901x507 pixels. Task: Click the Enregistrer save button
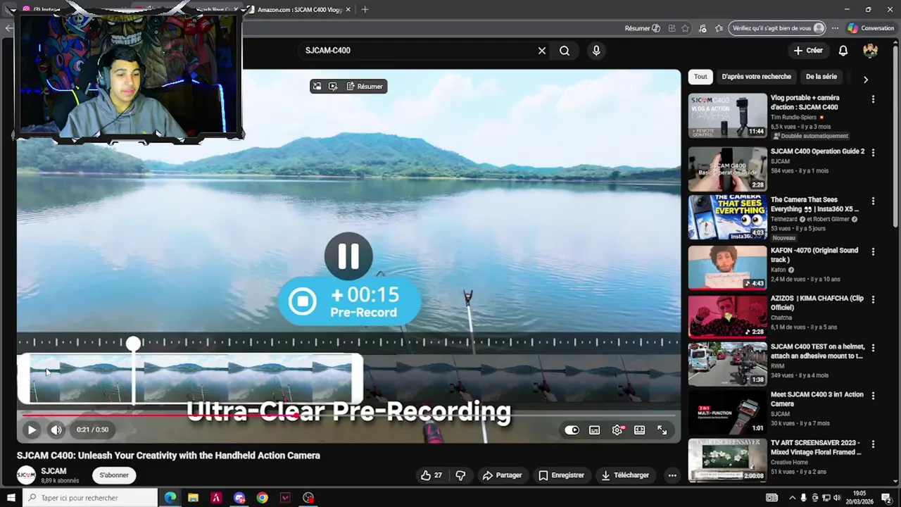[561, 475]
